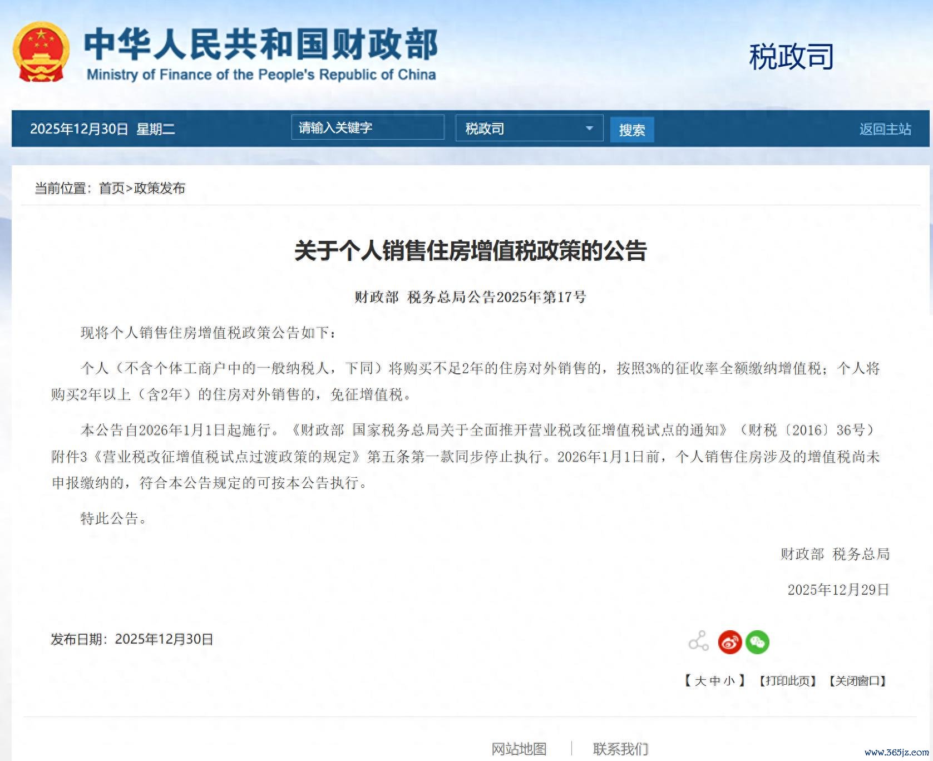Viewport: 933px width, 761px height.
Task: Click the national emblem logo
Action: (x=41, y=53)
